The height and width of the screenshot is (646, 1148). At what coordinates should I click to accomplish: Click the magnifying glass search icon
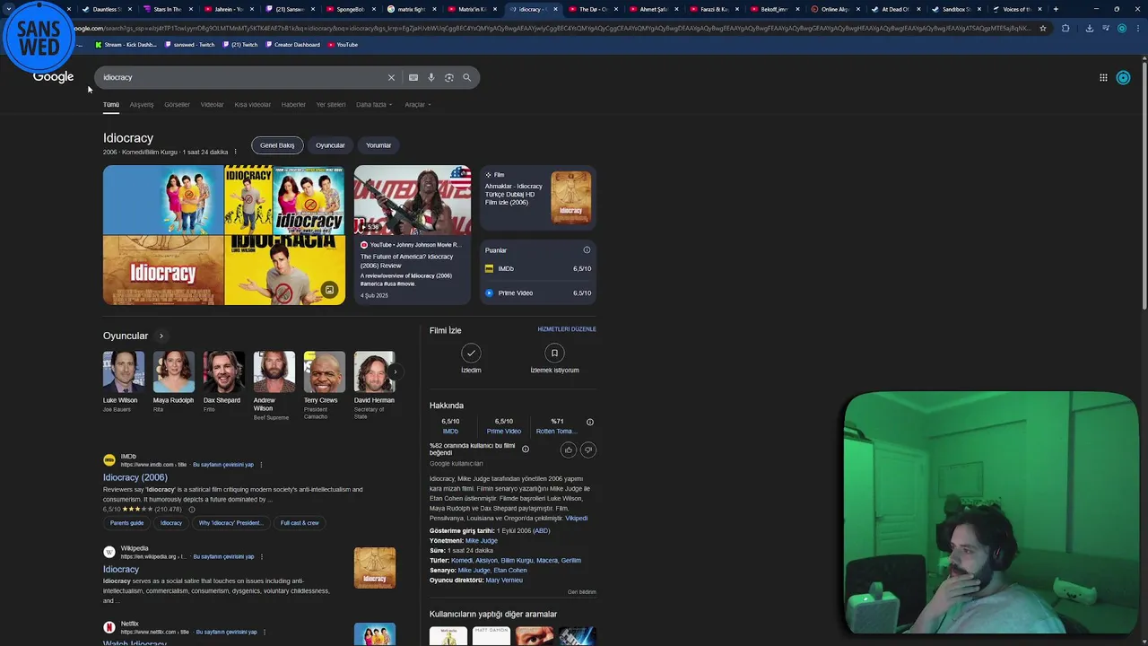[466, 77]
